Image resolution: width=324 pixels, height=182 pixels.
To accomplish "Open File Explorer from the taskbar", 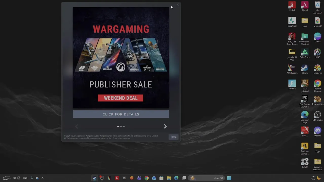I will coord(169,178).
